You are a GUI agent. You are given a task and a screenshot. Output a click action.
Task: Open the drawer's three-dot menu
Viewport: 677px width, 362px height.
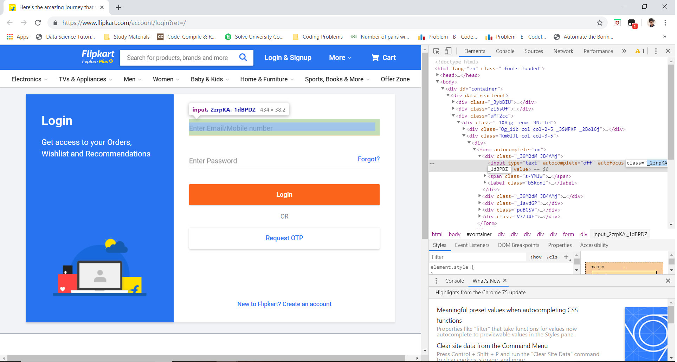436,281
